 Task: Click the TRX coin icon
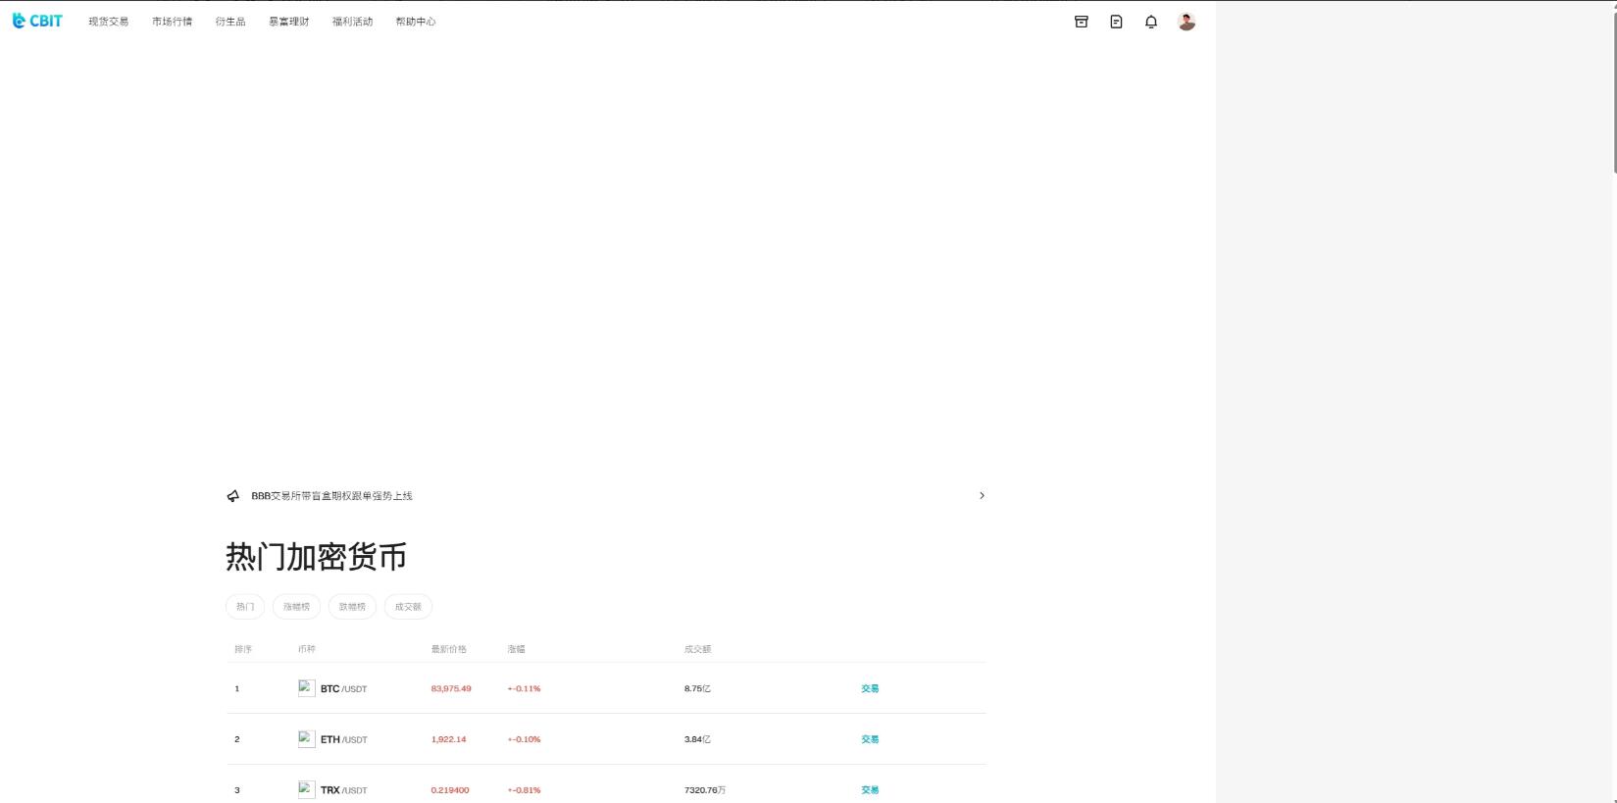pyautogui.click(x=306, y=789)
